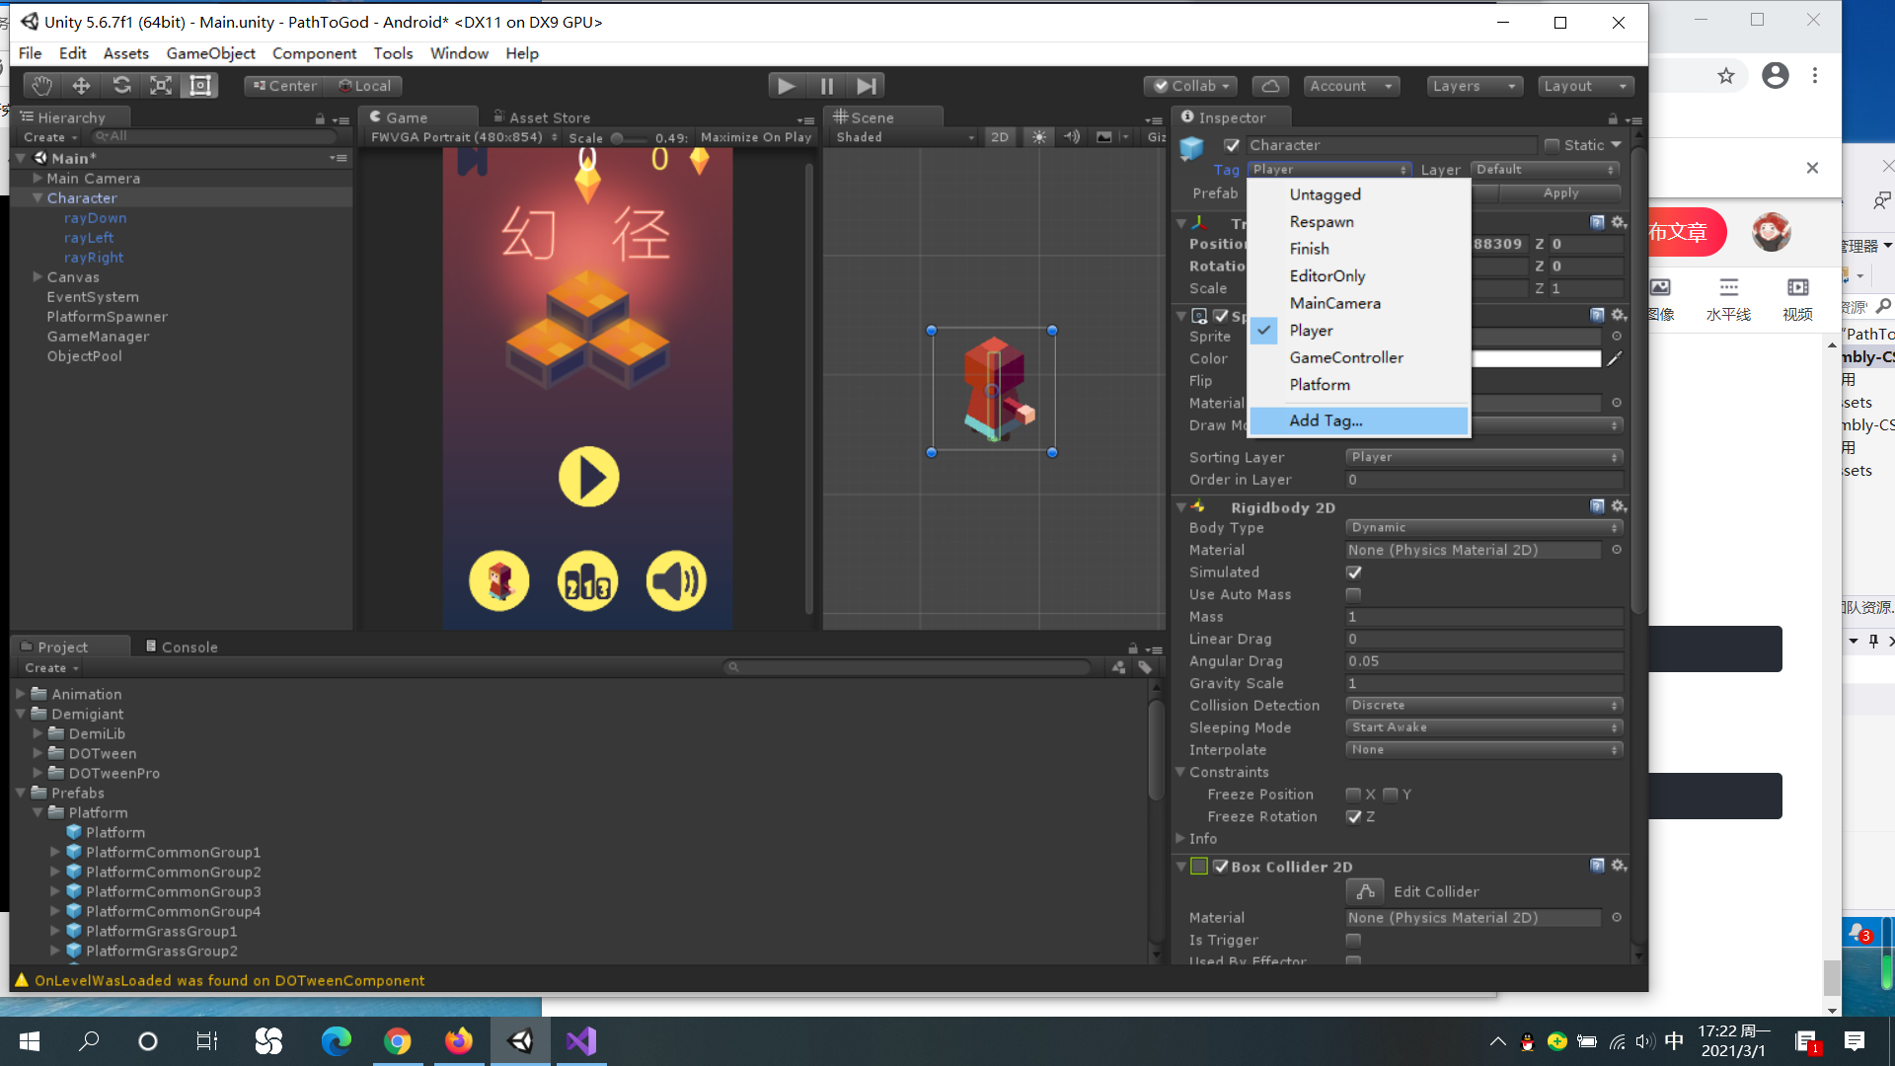Uncheck Freeze Rotation Z checkbox
The width and height of the screenshot is (1895, 1066).
point(1353,816)
